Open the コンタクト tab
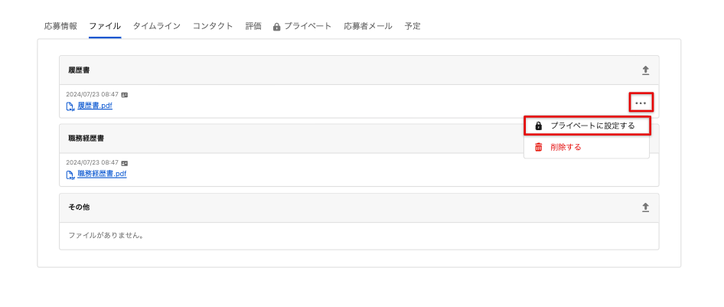 point(213,26)
